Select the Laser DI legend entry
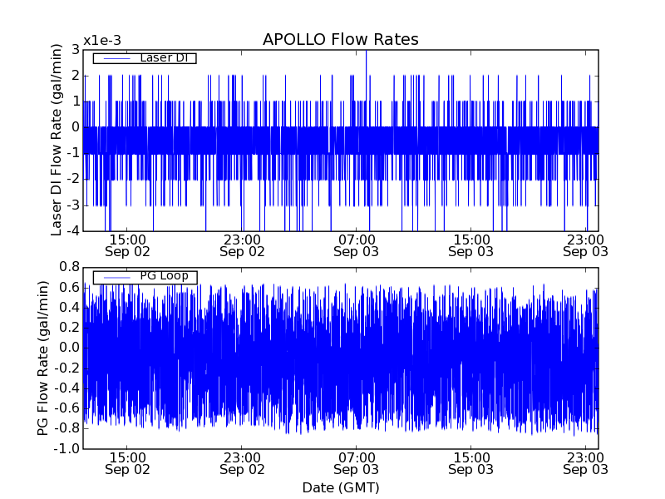Image resolution: width=665 pixels, height=499 pixels. point(165,58)
